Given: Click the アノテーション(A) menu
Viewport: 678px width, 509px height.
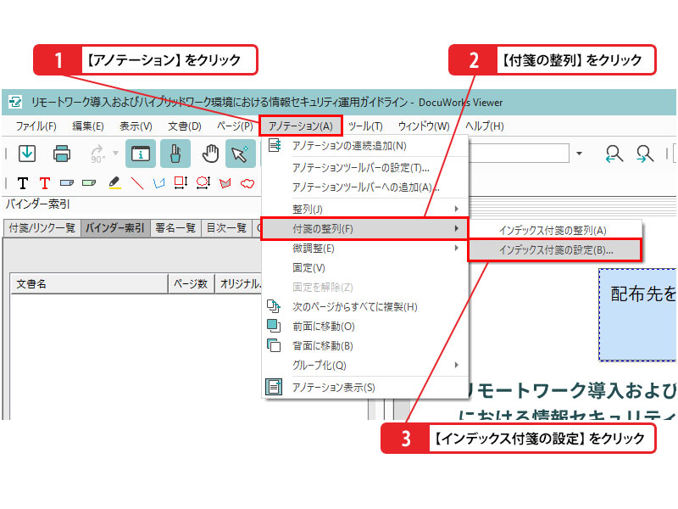Looking at the screenshot, I should [x=301, y=126].
